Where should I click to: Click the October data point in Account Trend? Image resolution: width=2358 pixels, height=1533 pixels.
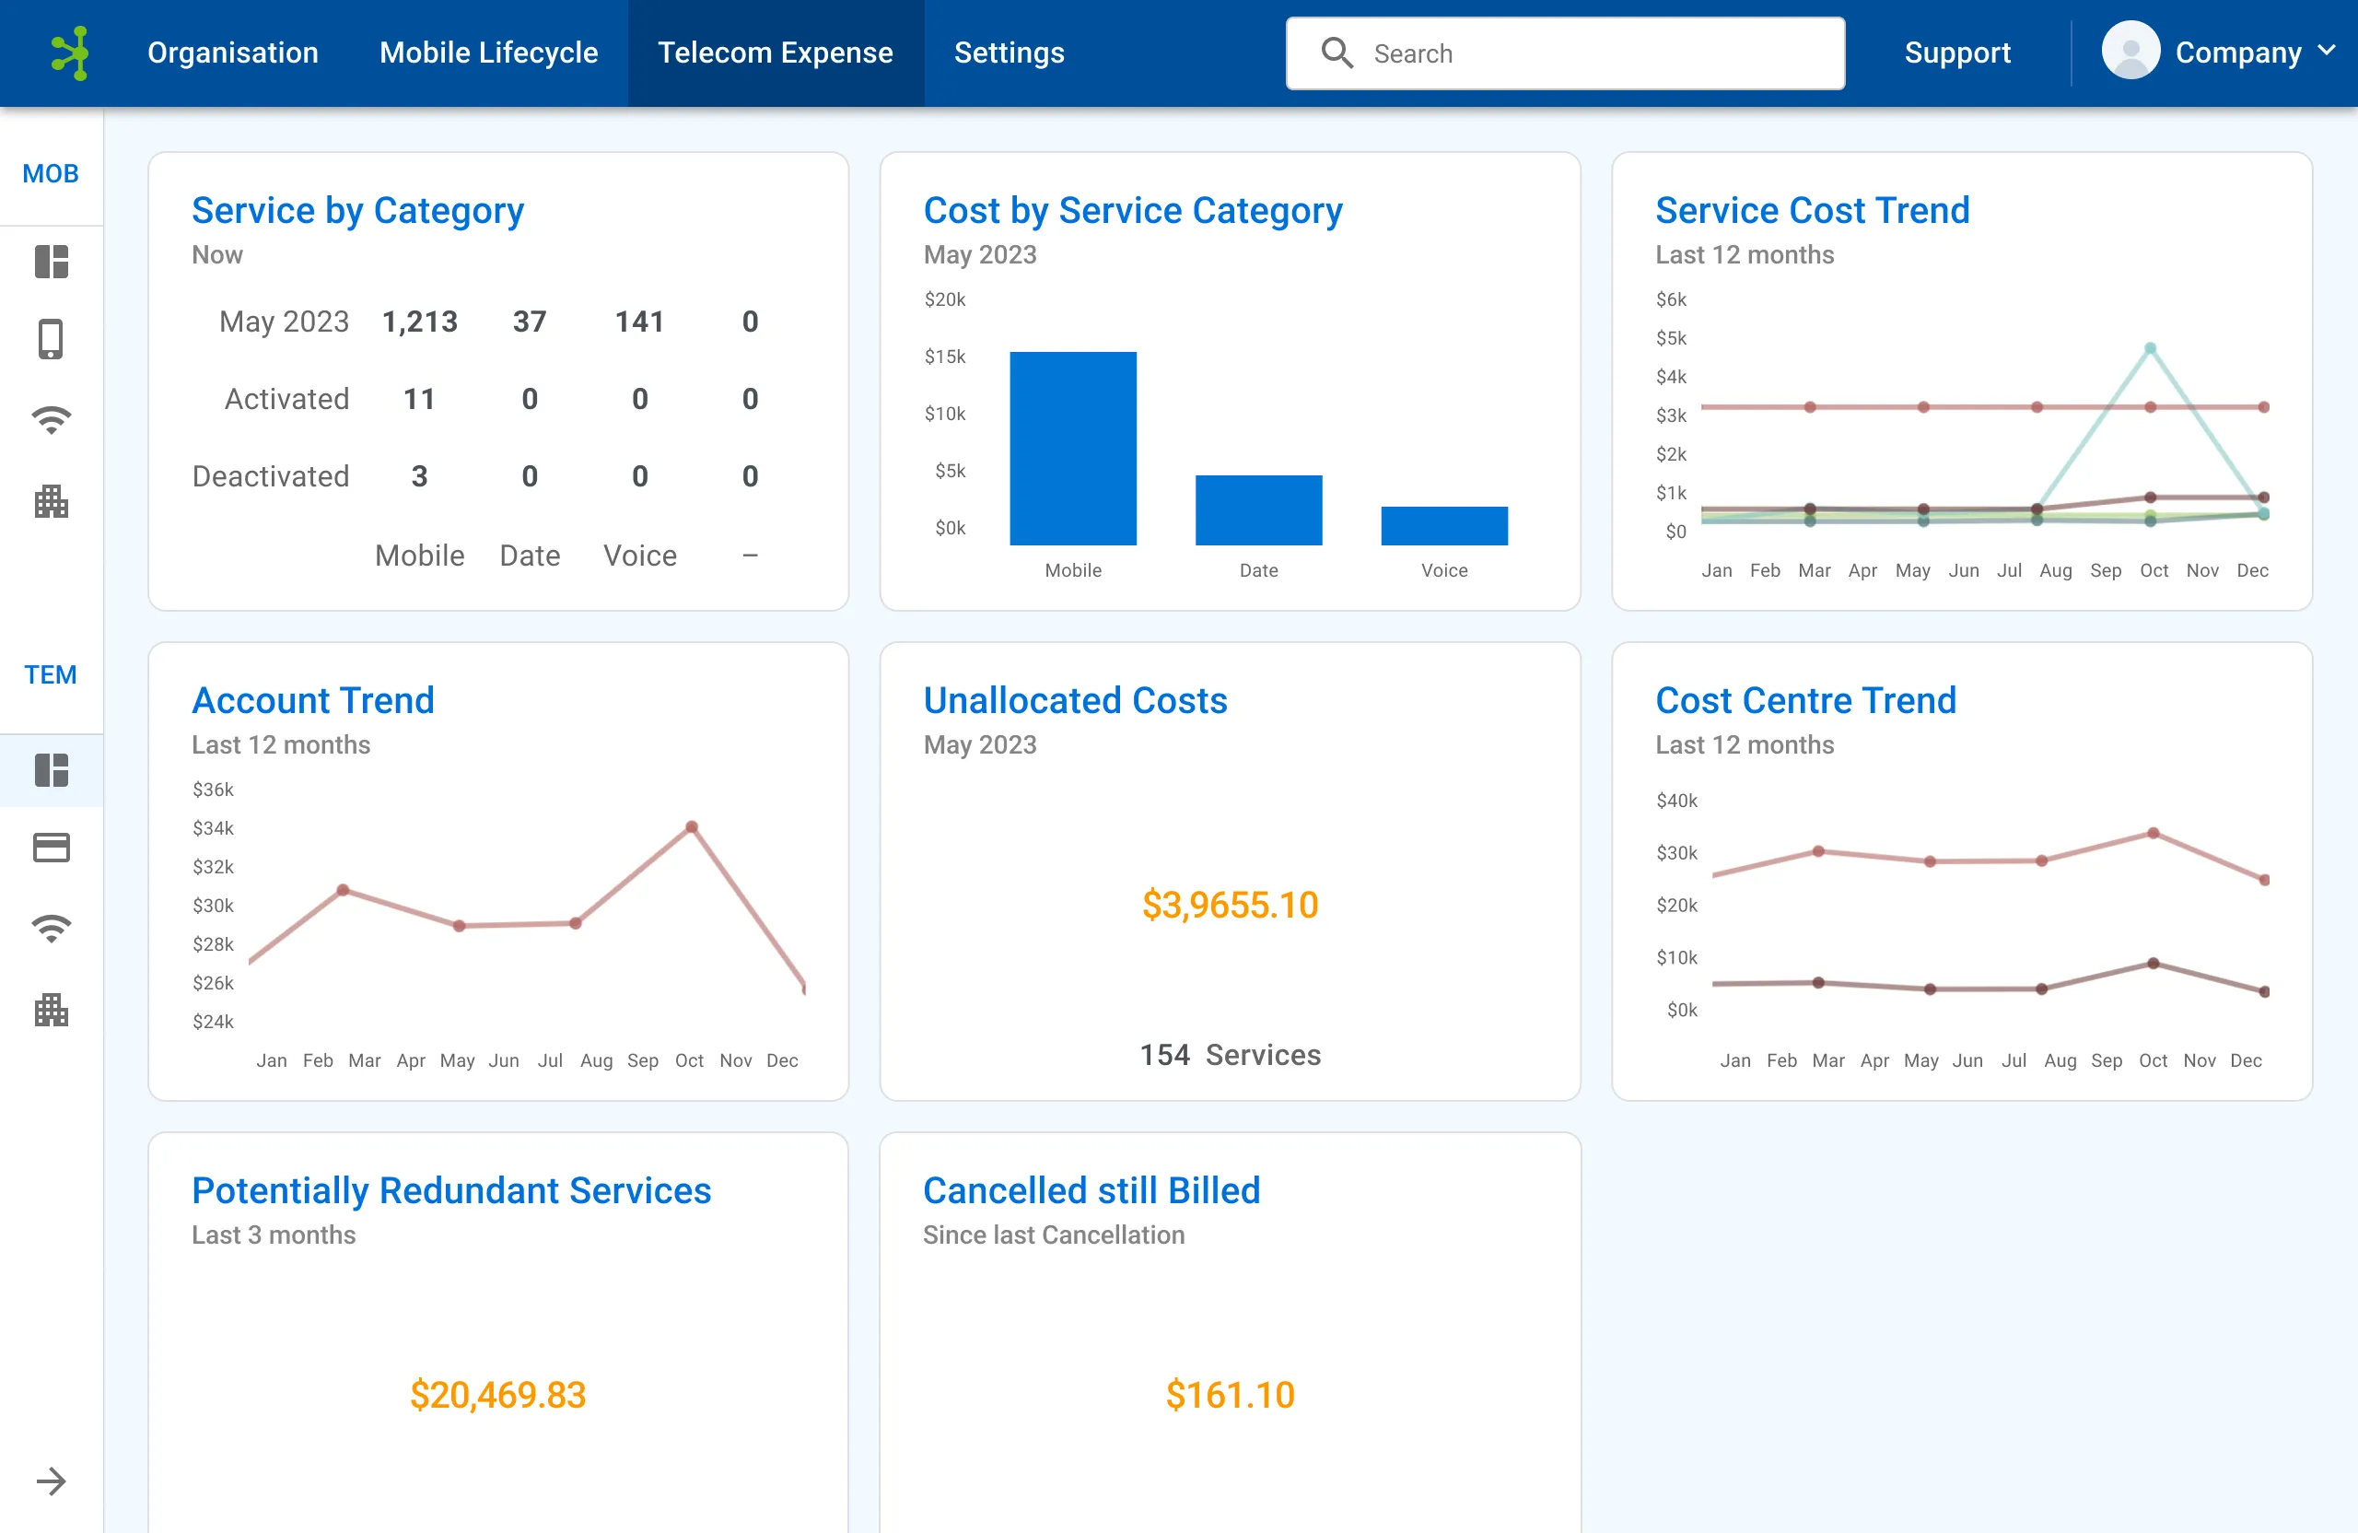[x=691, y=825]
